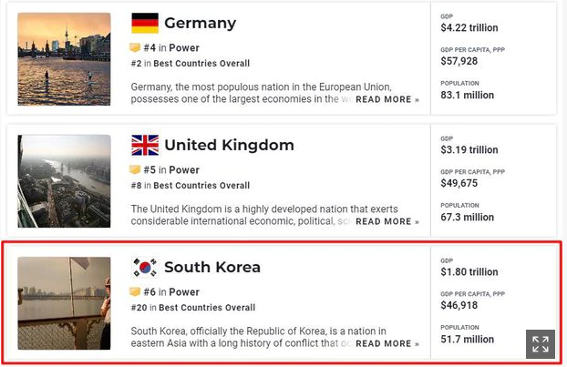Open the United Kingdom aerial photo thumbnail

pyautogui.click(x=64, y=180)
